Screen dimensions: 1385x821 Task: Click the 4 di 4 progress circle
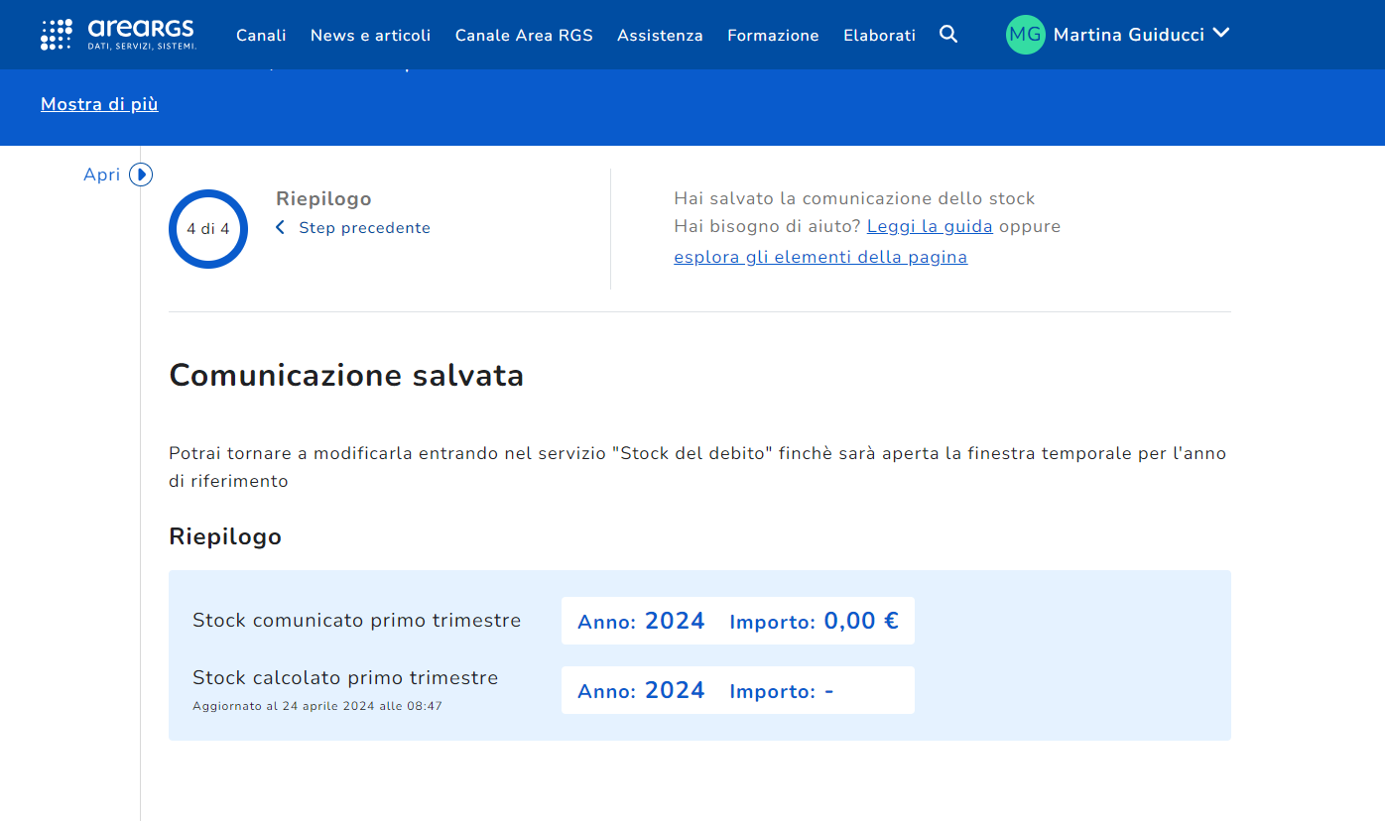[208, 229]
